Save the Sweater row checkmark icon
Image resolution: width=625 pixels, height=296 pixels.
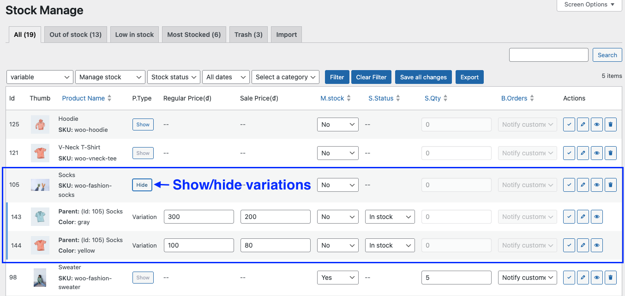(x=569, y=278)
